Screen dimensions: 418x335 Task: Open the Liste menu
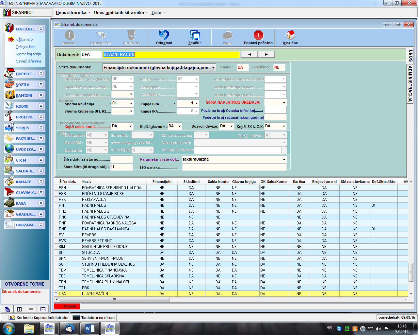click(158, 12)
